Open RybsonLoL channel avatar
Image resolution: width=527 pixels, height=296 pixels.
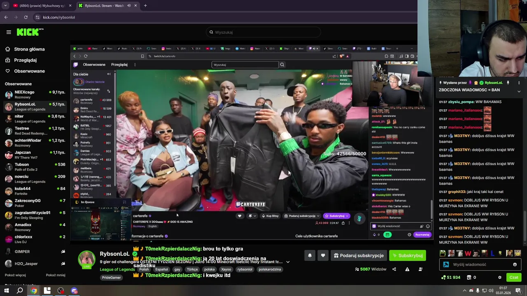point(87,259)
